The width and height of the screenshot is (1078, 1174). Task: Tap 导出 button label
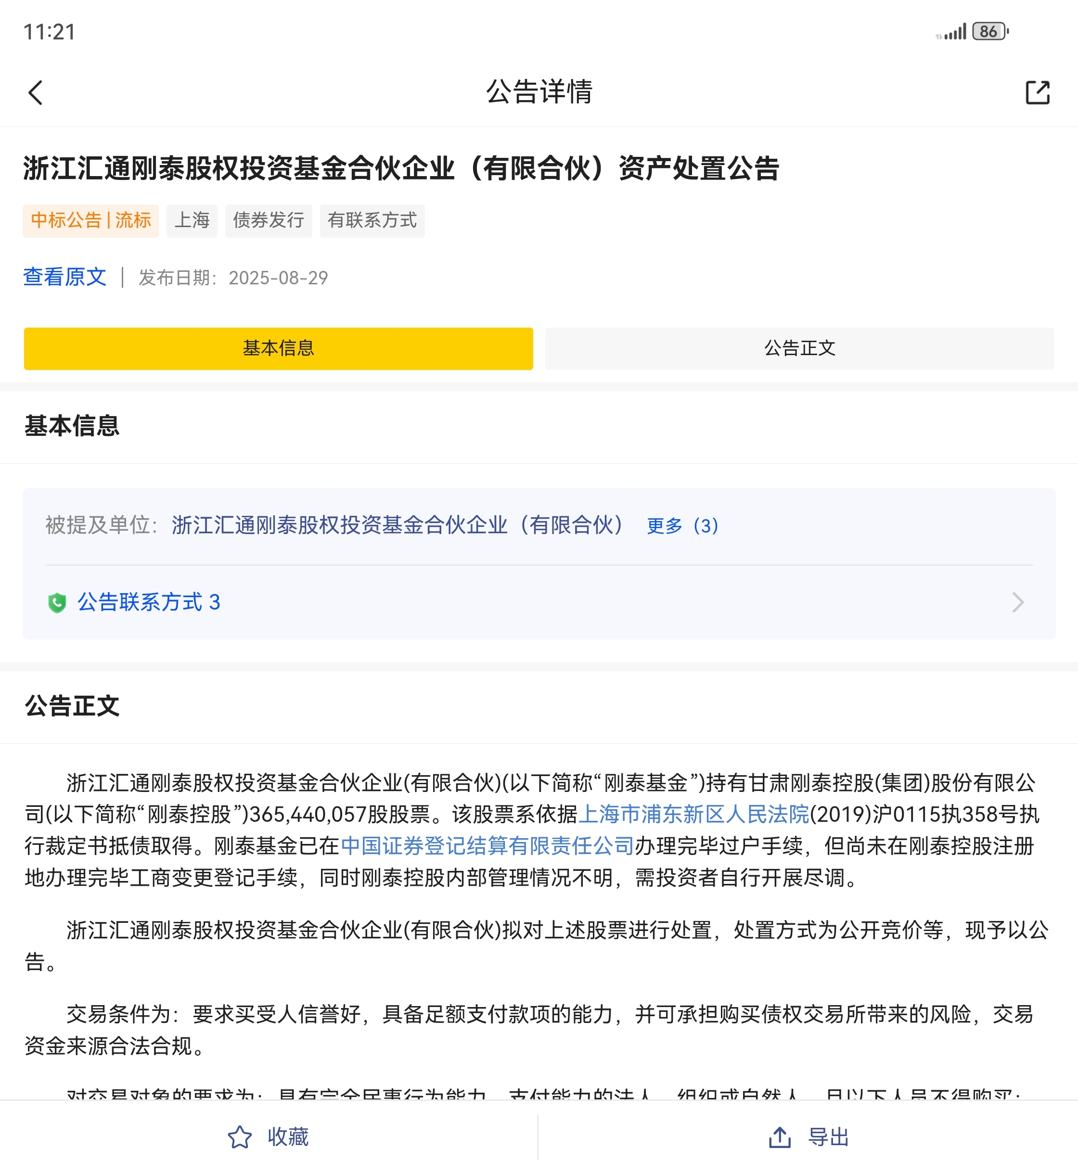[x=828, y=1137]
